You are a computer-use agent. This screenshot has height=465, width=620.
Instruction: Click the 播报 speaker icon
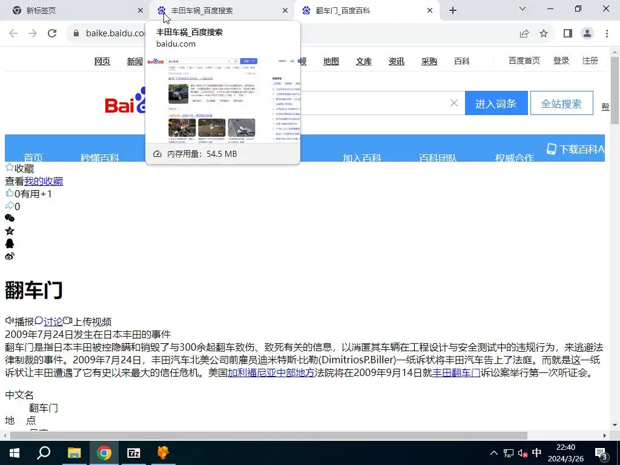coord(10,320)
